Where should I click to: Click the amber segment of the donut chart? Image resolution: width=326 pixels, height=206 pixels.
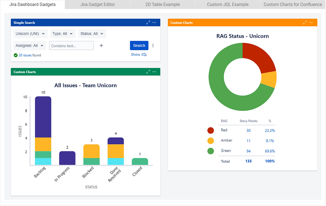[269, 80]
